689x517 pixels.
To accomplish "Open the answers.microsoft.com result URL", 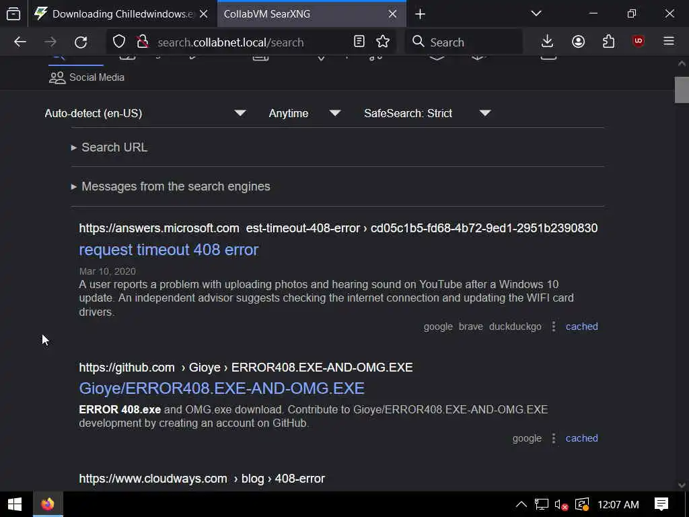I will (338, 228).
